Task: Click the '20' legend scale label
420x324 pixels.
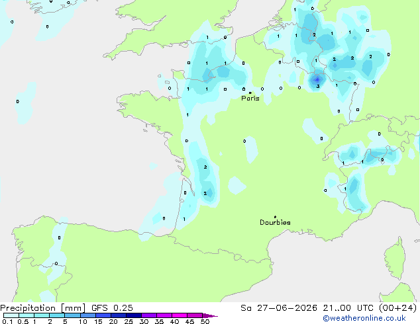Action: coord(113,321)
